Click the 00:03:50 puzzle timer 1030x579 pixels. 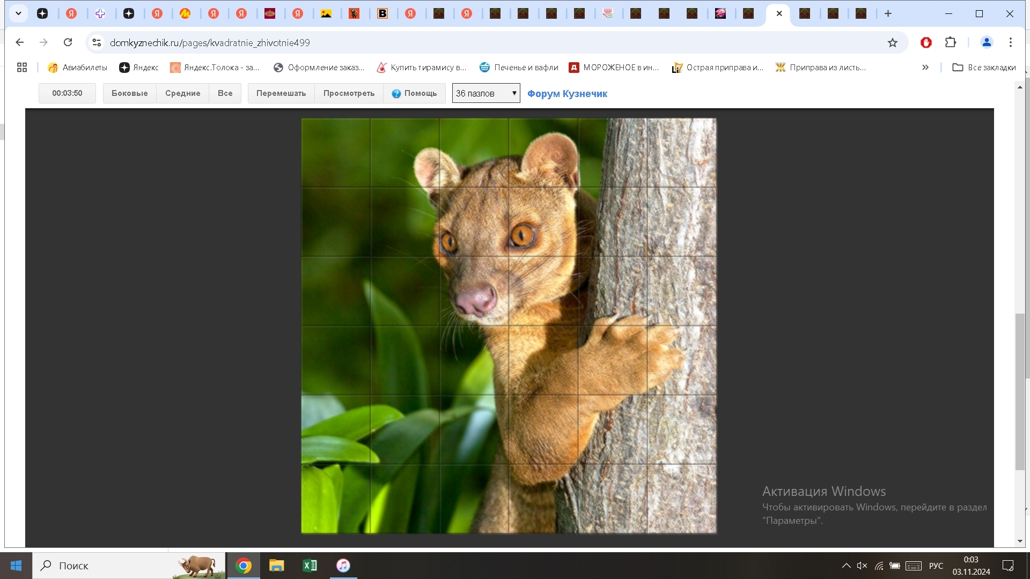(x=67, y=93)
